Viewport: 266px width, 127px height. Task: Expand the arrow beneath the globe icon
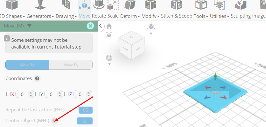109,64
